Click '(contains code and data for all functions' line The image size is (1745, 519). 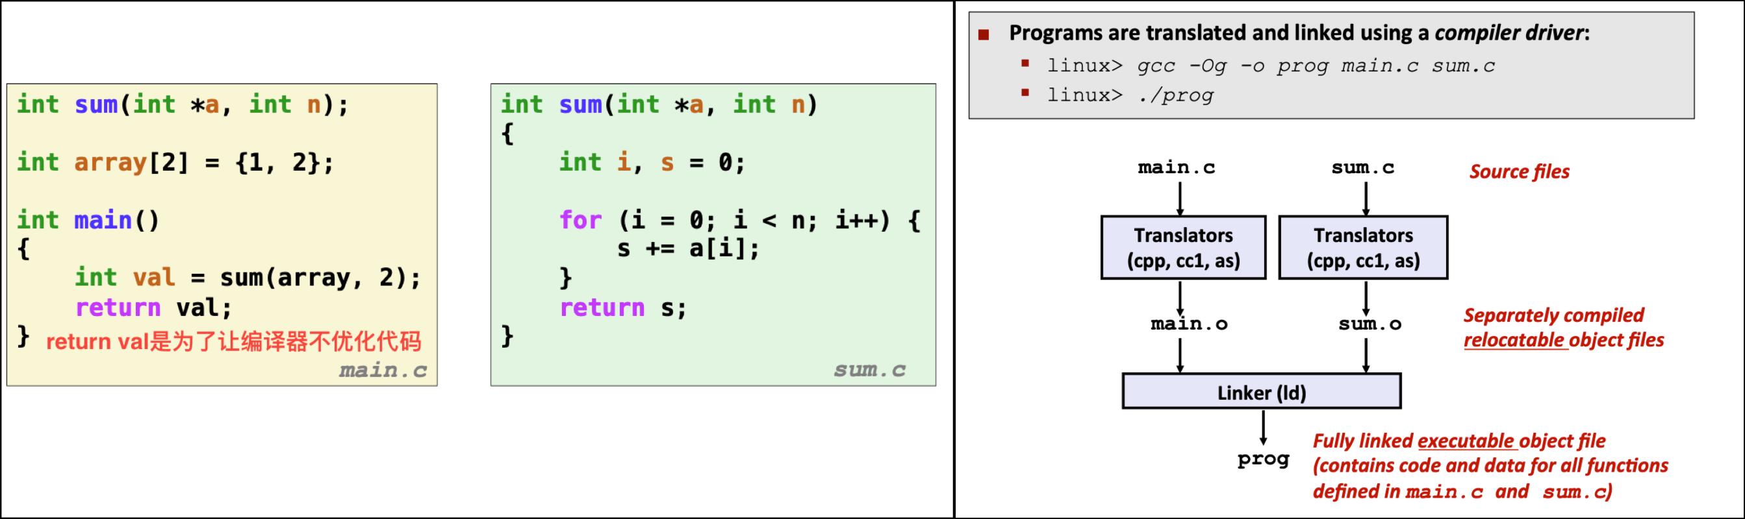[1490, 466]
